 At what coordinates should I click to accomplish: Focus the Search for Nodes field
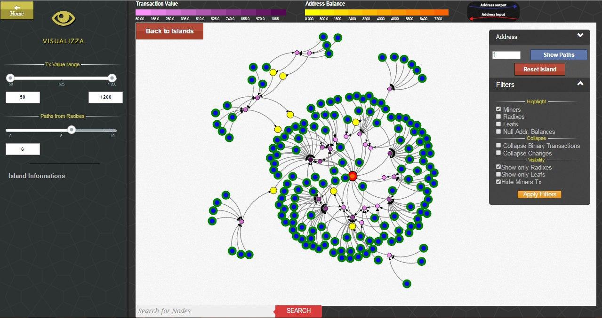(205, 311)
